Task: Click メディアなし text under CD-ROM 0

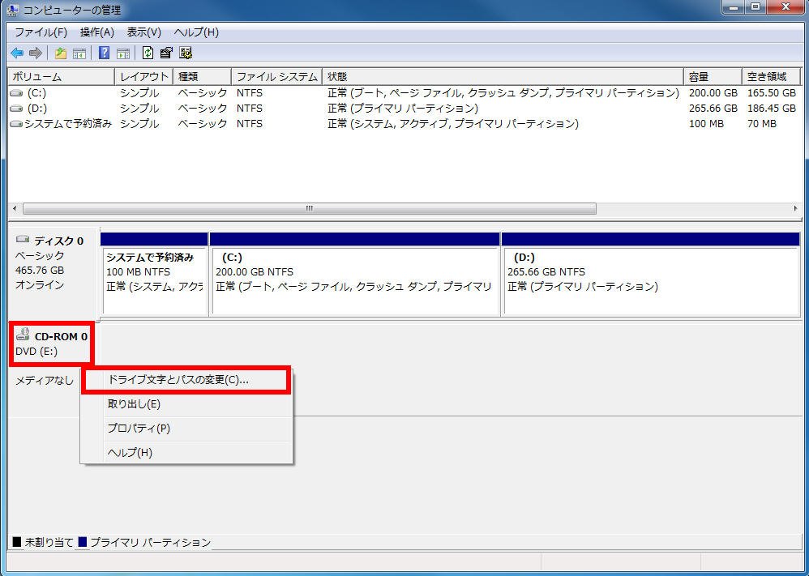Action: pyautogui.click(x=45, y=381)
